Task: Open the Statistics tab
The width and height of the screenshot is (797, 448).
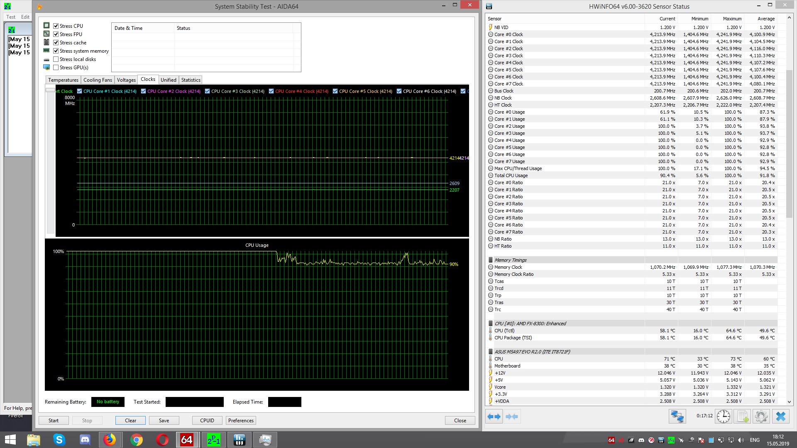Action: pos(191,80)
